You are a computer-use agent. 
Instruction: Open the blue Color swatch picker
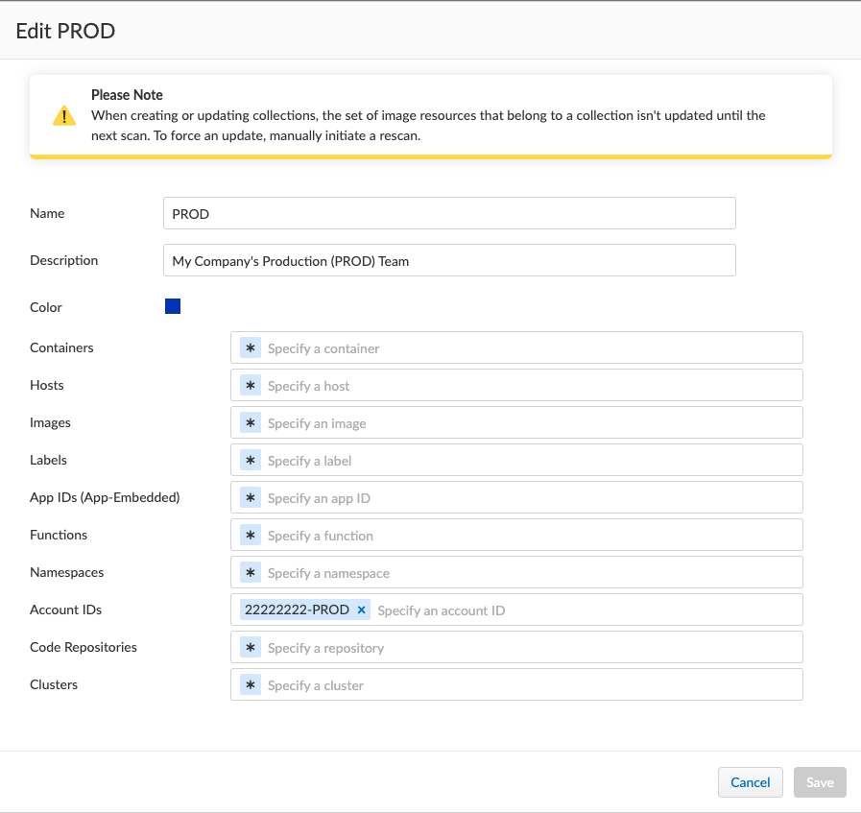tap(173, 307)
